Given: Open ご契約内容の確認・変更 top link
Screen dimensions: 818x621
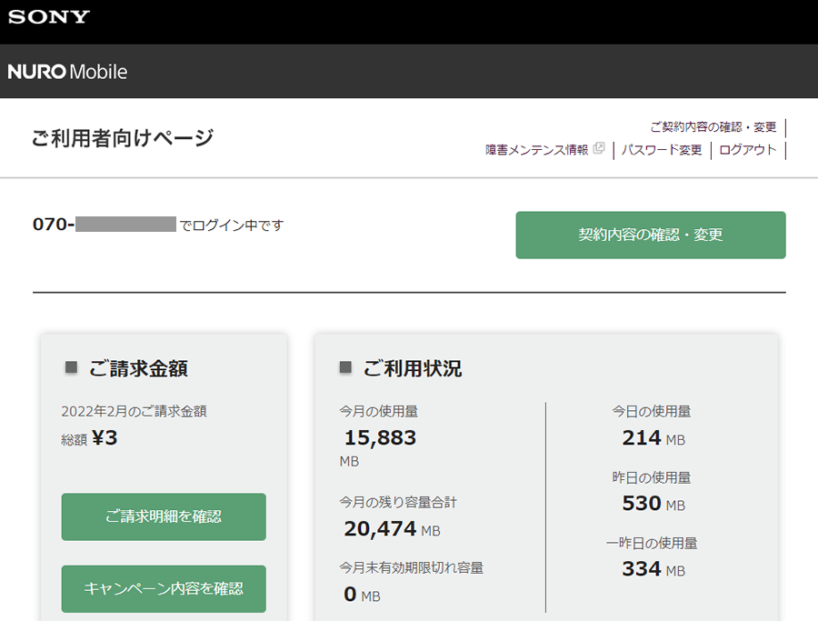Looking at the screenshot, I should (713, 127).
